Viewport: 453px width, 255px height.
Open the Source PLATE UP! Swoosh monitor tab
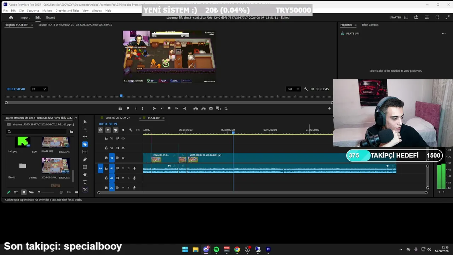[x=75, y=25]
